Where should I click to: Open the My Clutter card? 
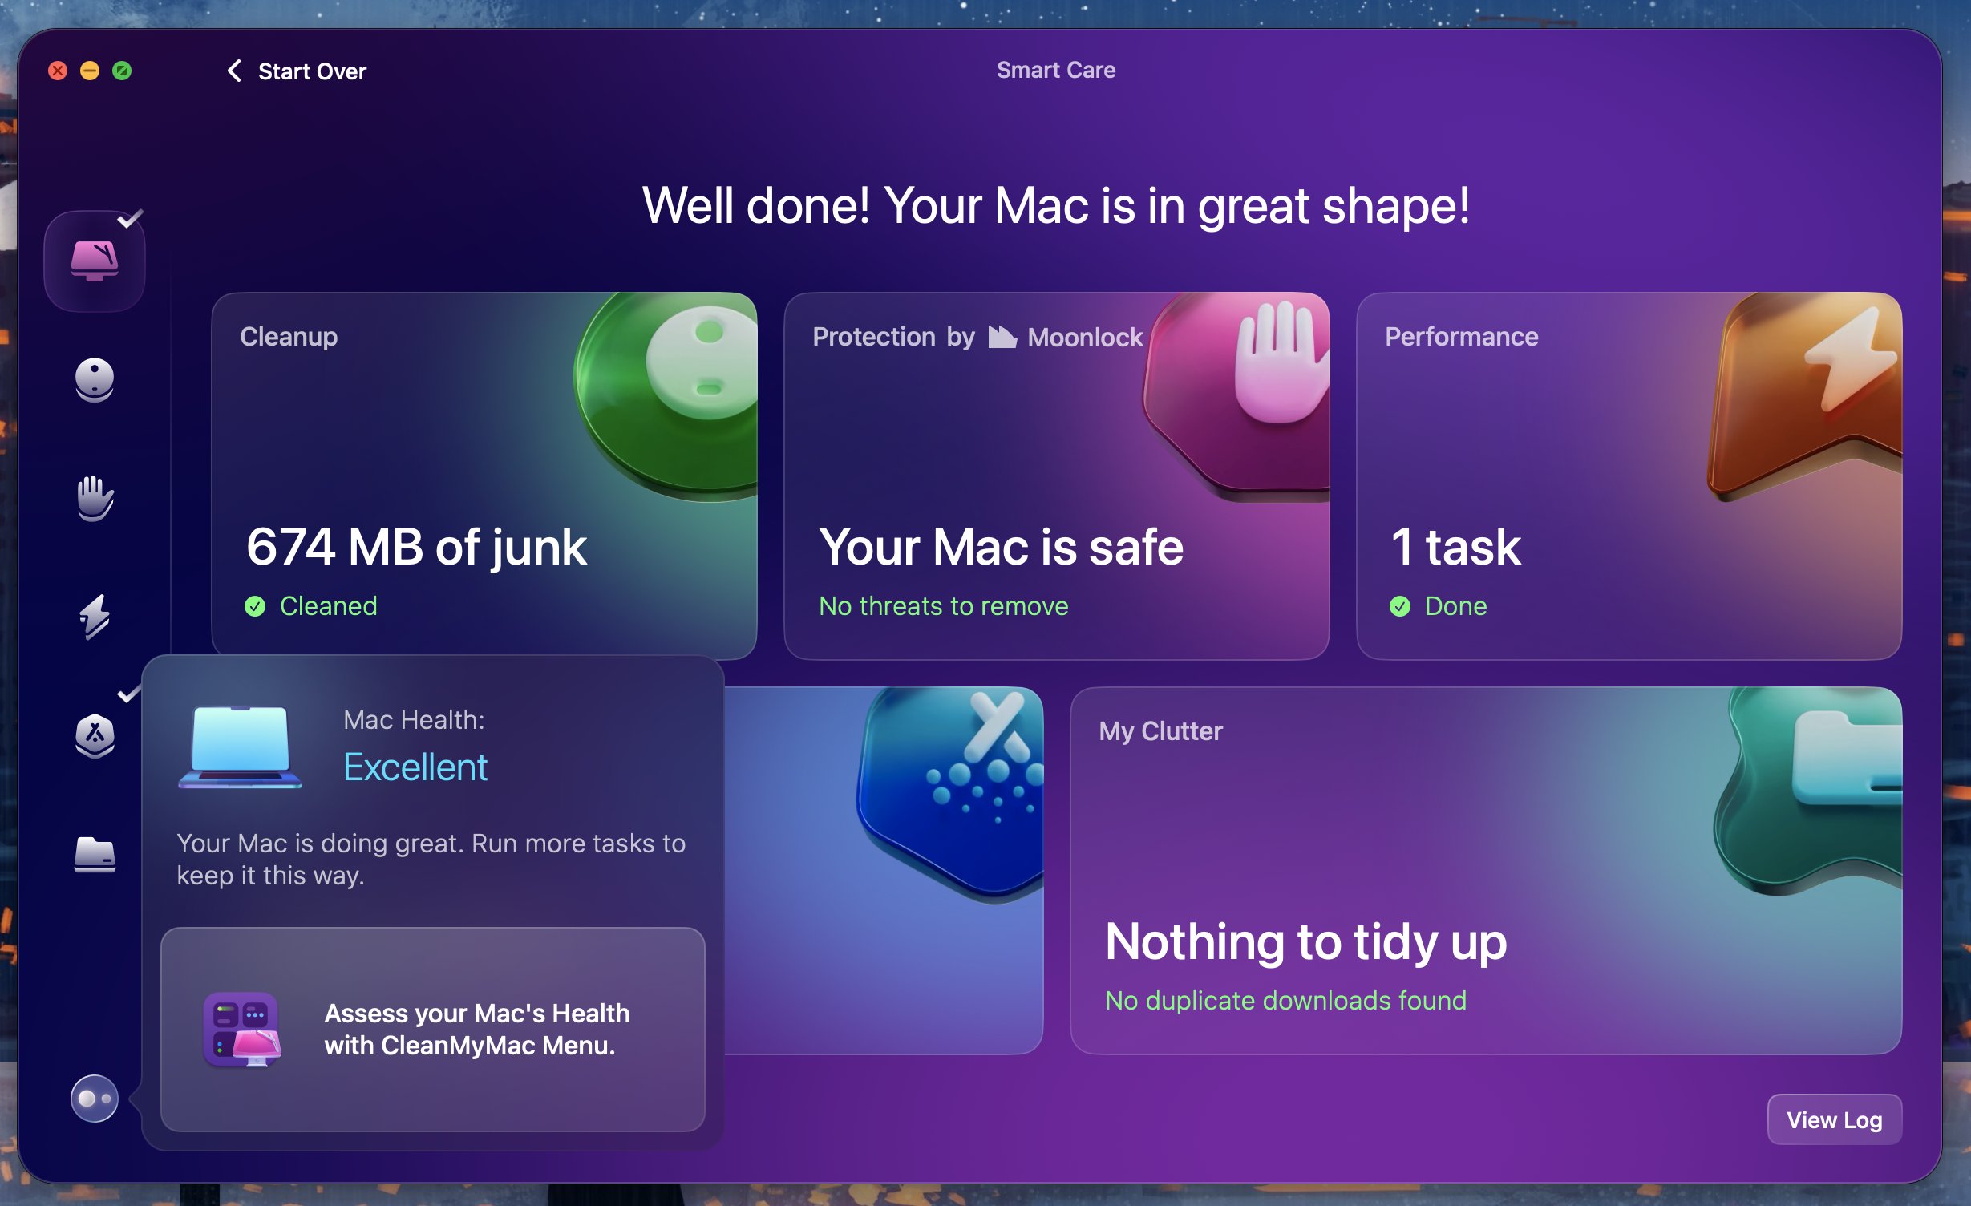coord(1486,870)
